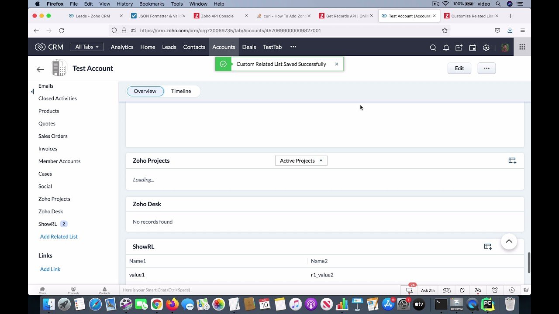Viewport: 559px width, 314px height.
Task: Open Channels in the bottom bar
Action: click(73, 290)
